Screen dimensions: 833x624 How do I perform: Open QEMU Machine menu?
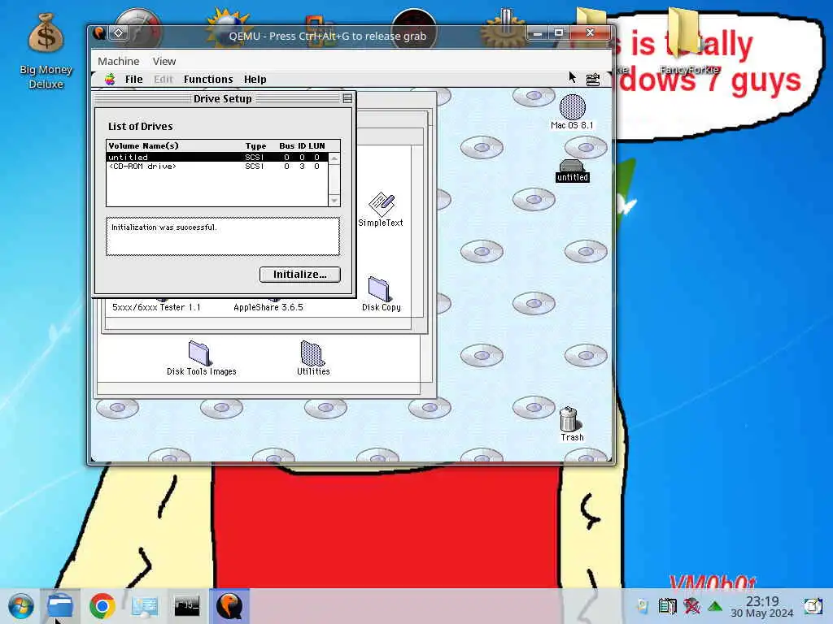tap(119, 62)
